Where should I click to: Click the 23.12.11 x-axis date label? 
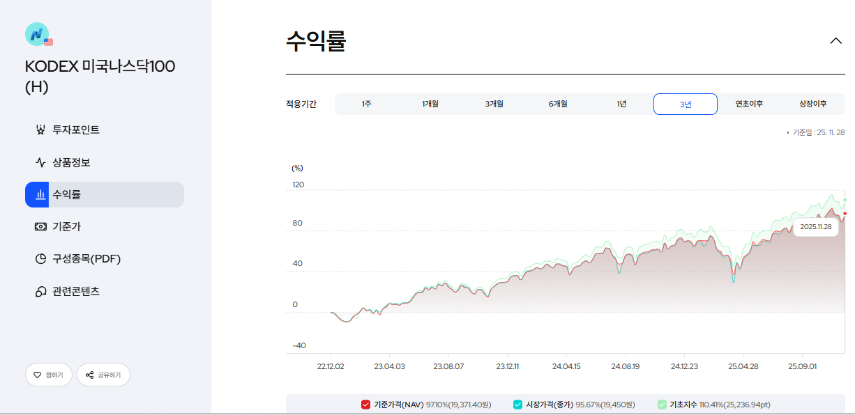click(x=508, y=365)
